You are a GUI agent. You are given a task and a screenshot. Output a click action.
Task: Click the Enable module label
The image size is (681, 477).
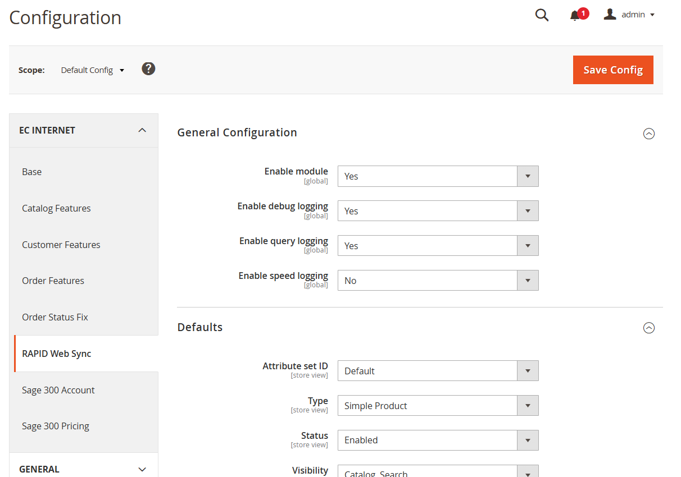[296, 171]
